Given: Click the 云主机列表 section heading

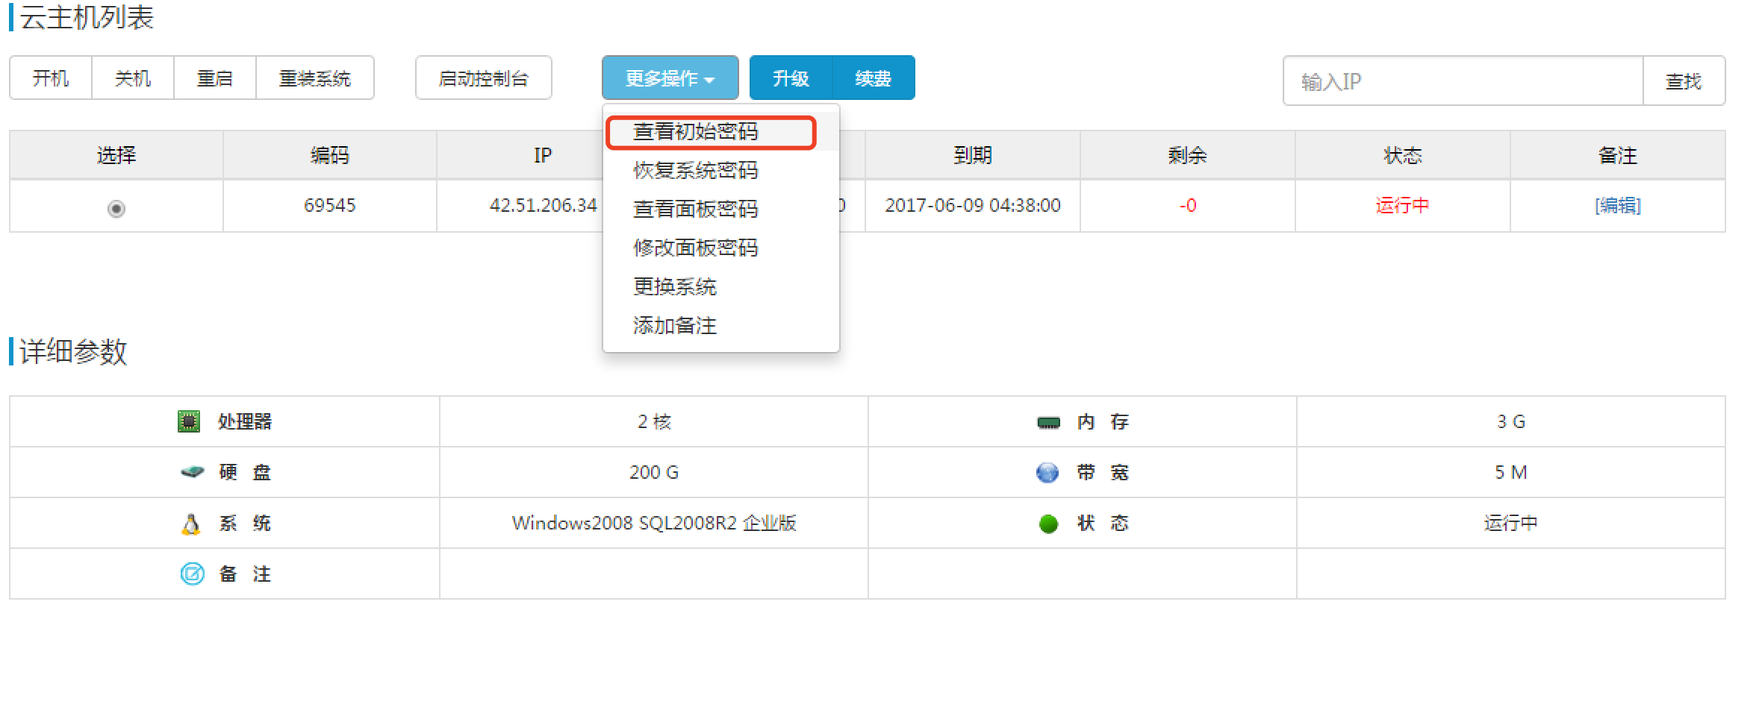Looking at the screenshot, I should coord(87,16).
